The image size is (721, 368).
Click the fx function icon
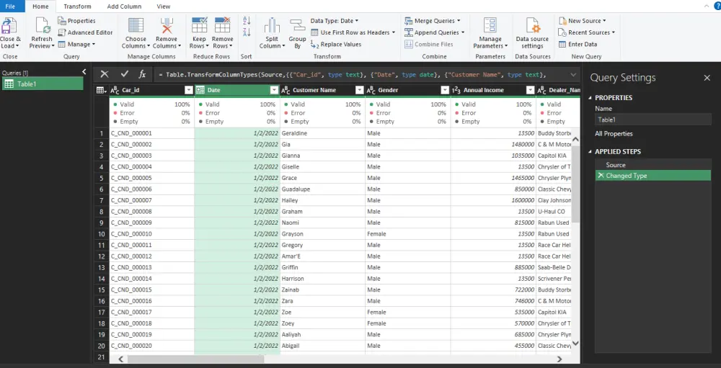142,74
